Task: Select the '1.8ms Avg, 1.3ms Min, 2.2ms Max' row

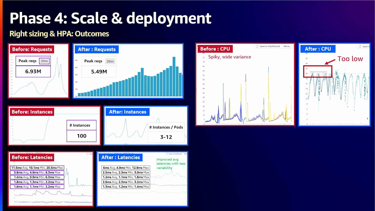Action: click(37, 182)
